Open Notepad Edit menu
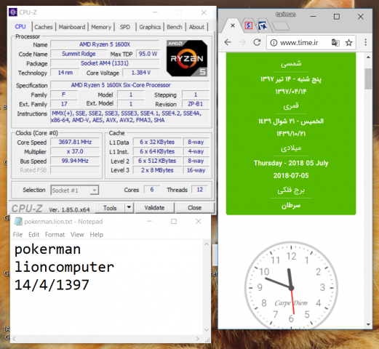This screenshot has height=349, width=379. click(33, 235)
